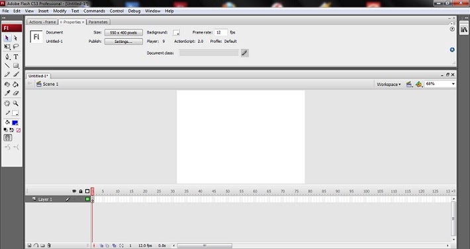The width and height of the screenshot is (470, 249).
Task: Select the Free Transform tool
Action: coord(7,47)
